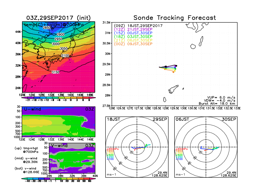Click the orange landing point of the track

coord(173,72)
